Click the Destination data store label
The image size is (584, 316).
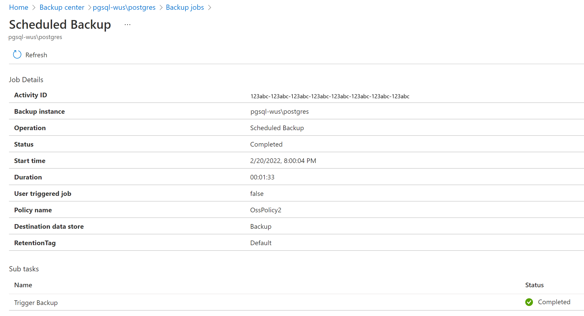tap(49, 226)
